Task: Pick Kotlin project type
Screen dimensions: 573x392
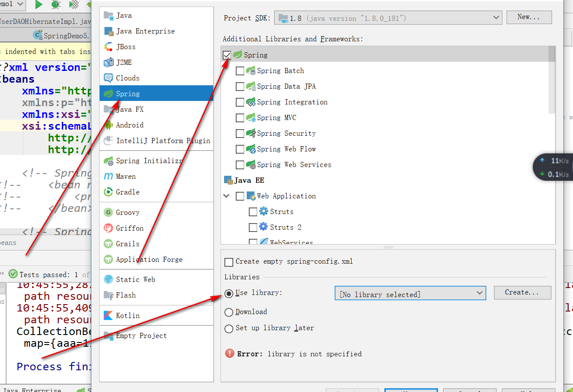Action: click(x=157, y=316)
